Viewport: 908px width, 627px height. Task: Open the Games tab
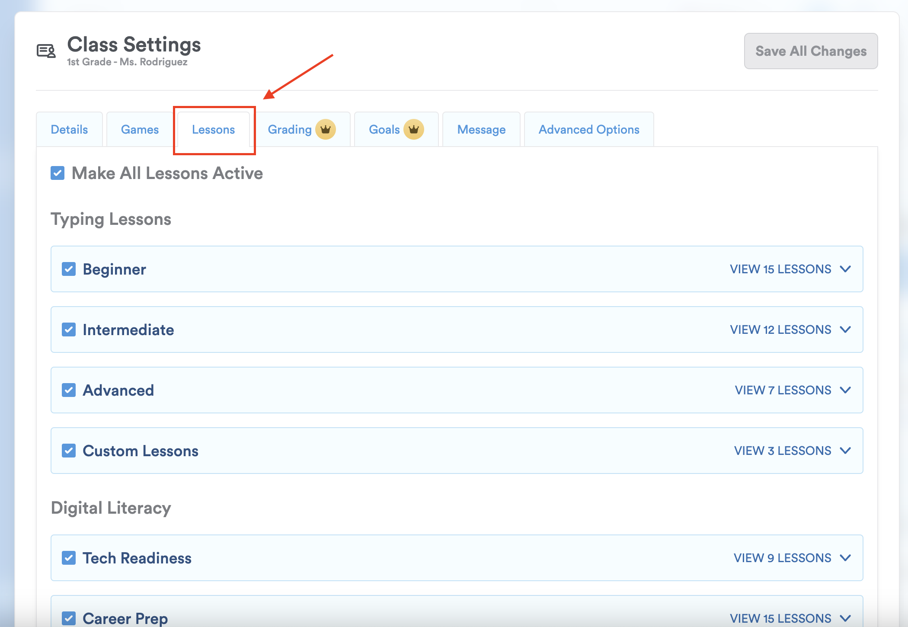coord(140,129)
